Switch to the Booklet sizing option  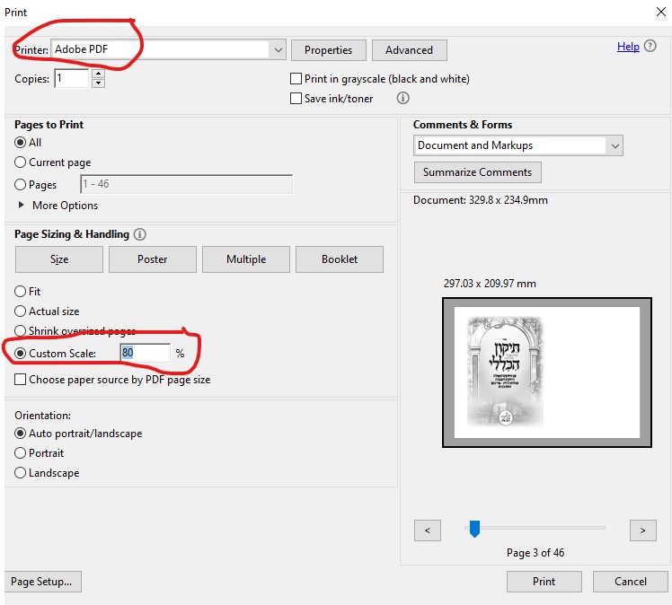tap(340, 259)
